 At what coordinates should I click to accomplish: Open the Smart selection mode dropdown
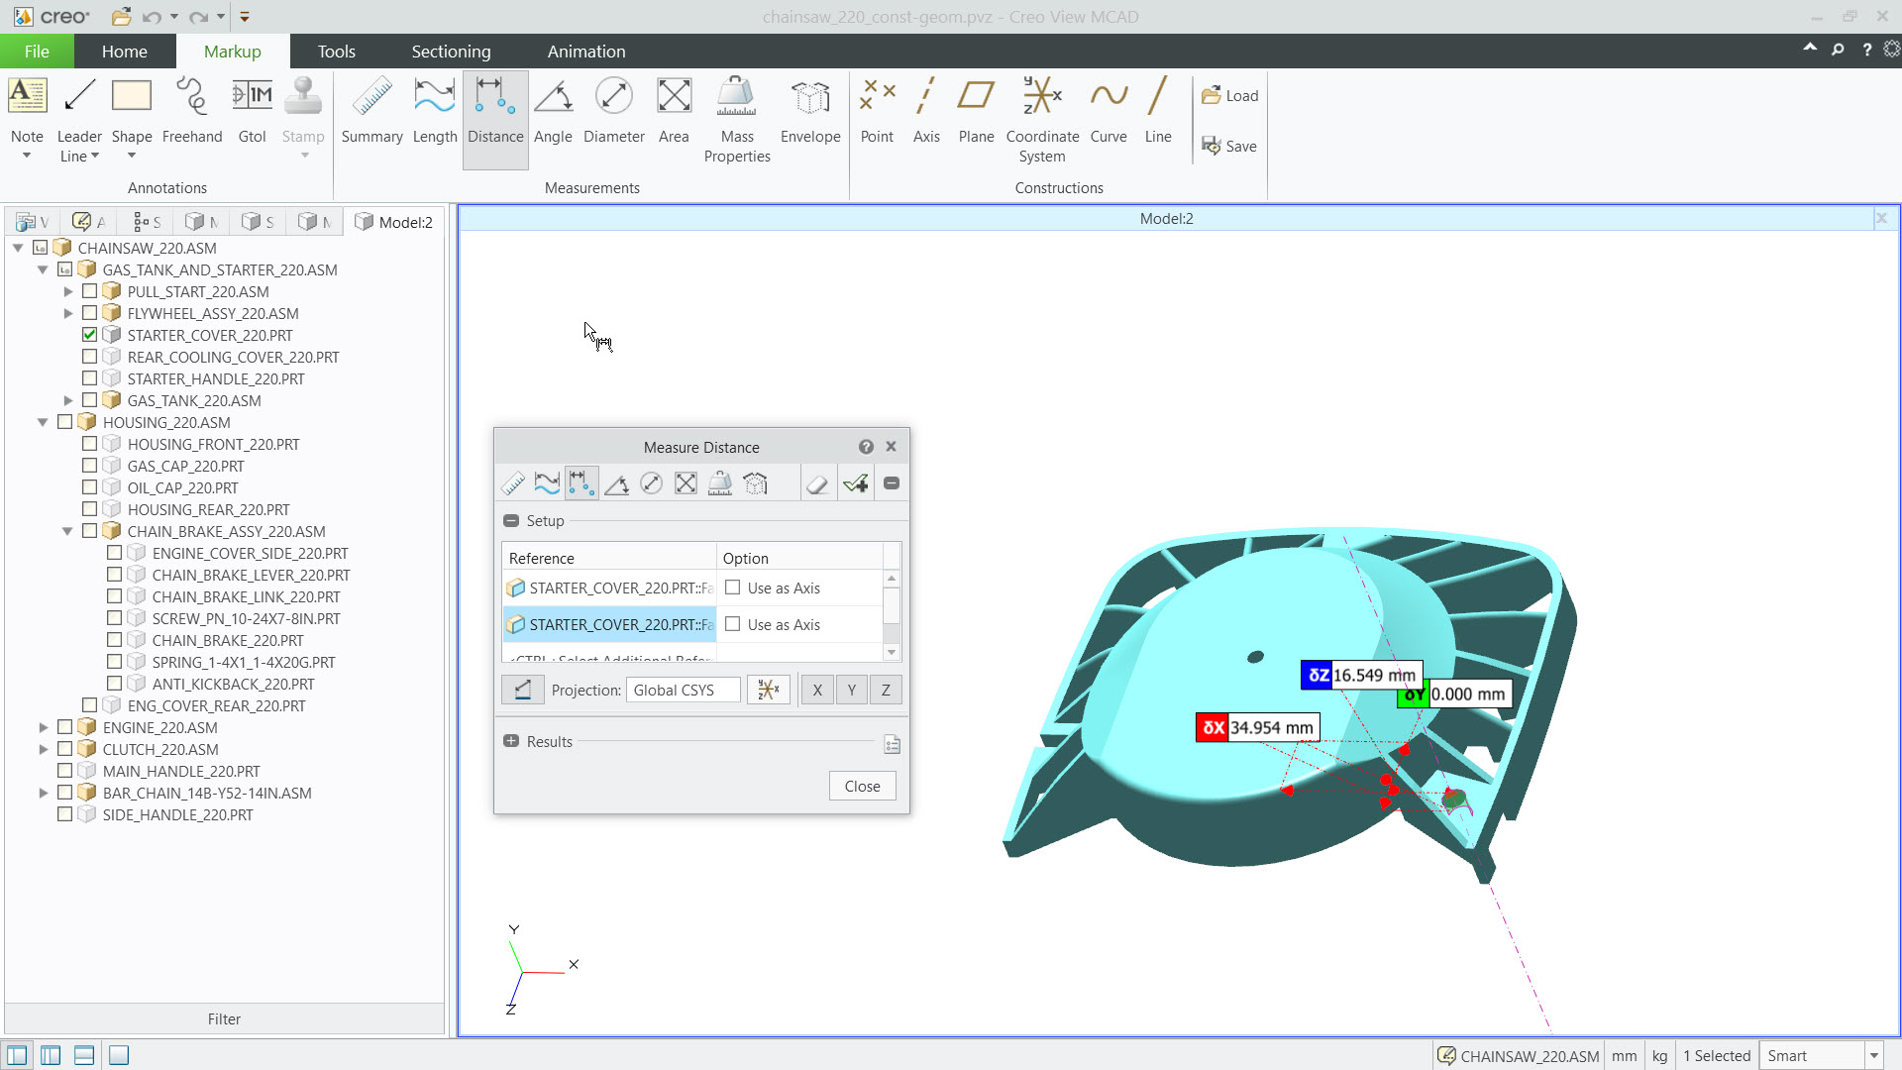point(1873,1056)
